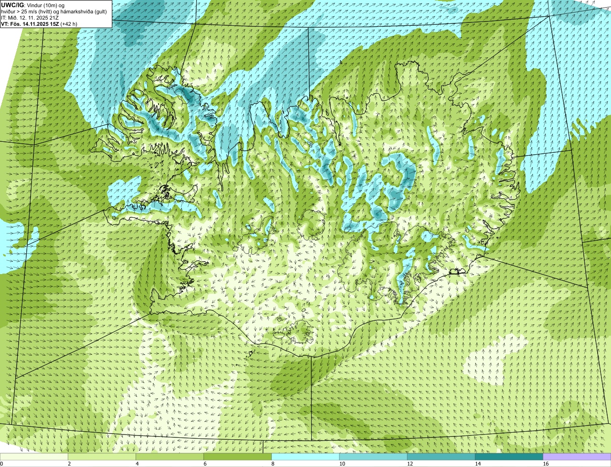Click the legend value label "8"
611x467 pixels.
point(273,464)
